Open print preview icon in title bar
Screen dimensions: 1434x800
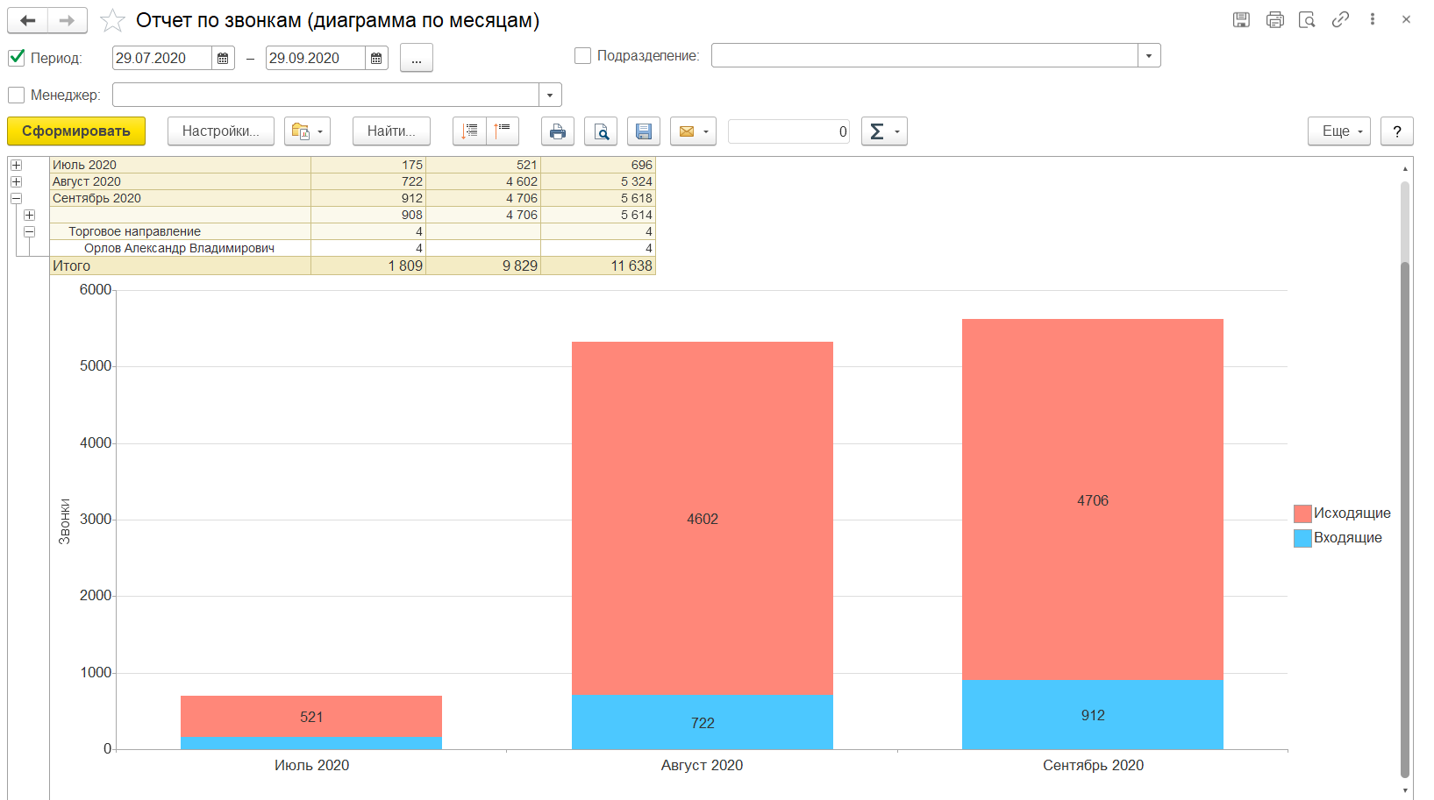[x=1307, y=19]
